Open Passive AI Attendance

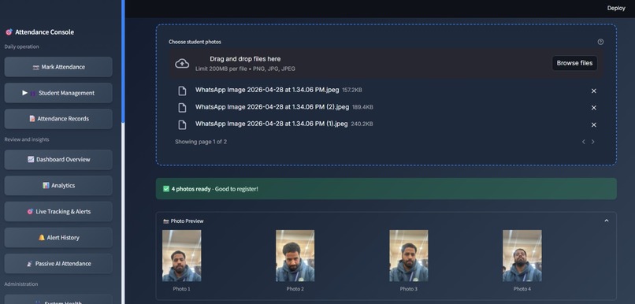pos(58,264)
